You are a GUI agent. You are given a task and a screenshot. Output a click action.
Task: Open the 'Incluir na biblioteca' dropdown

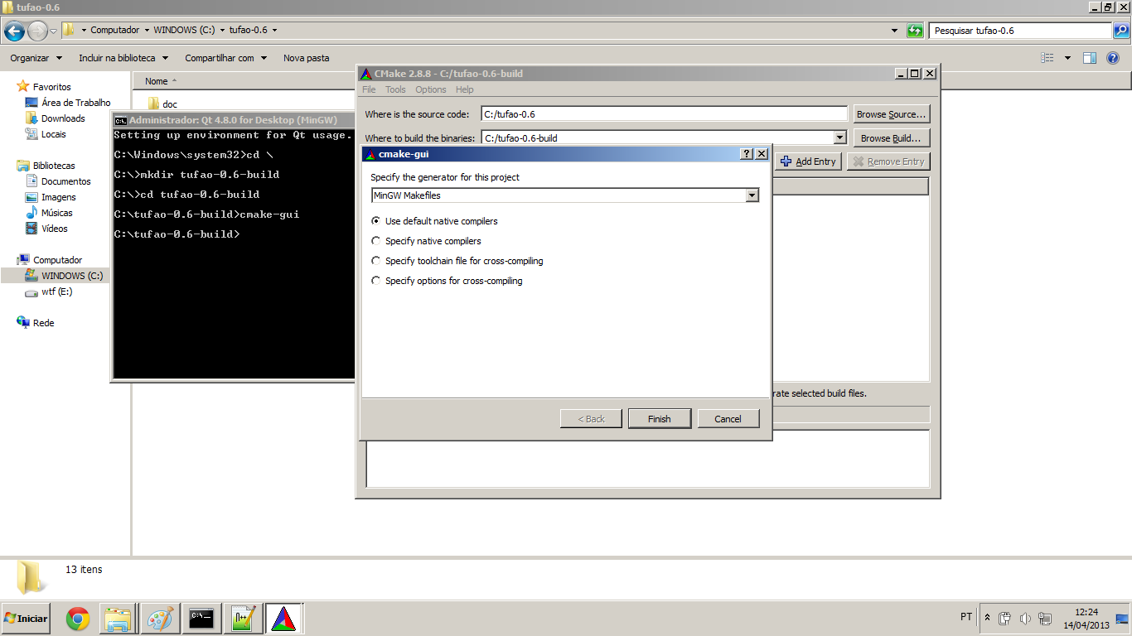coord(123,58)
